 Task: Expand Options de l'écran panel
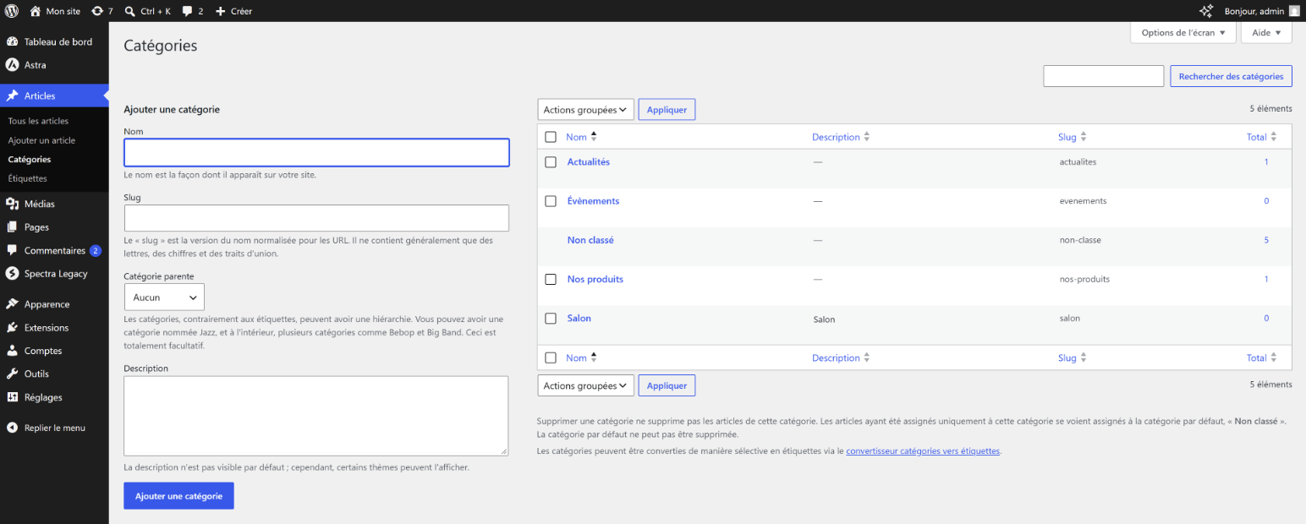tap(1183, 33)
